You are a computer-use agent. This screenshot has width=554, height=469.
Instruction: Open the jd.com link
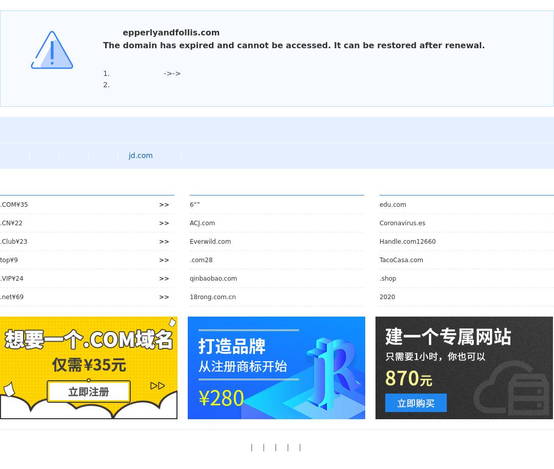(141, 155)
